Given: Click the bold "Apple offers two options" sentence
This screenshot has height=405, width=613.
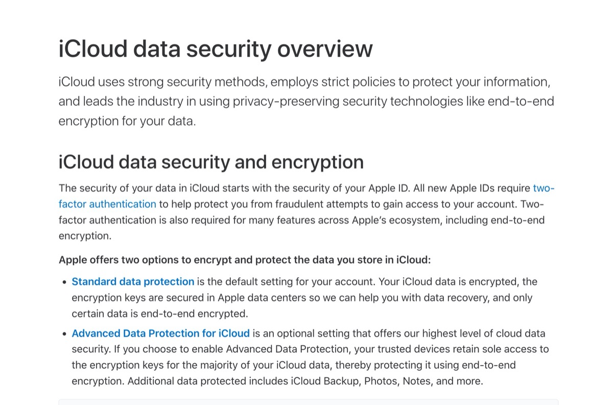Looking at the screenshot, I should click(x=245, y=260).
